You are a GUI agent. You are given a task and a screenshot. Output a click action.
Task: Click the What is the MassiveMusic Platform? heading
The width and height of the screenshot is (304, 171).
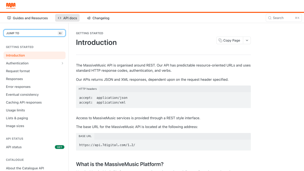tap(120, 164)
